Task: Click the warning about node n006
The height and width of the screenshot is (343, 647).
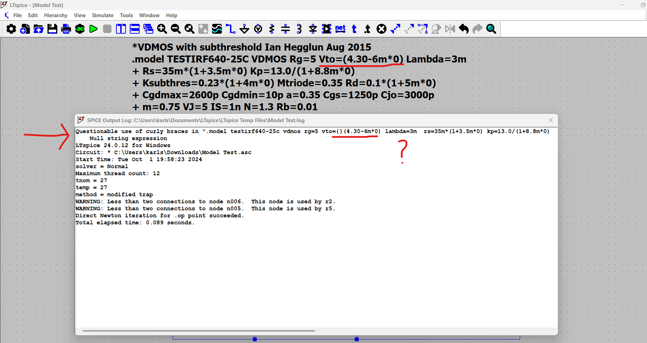Action: point(205,202)
